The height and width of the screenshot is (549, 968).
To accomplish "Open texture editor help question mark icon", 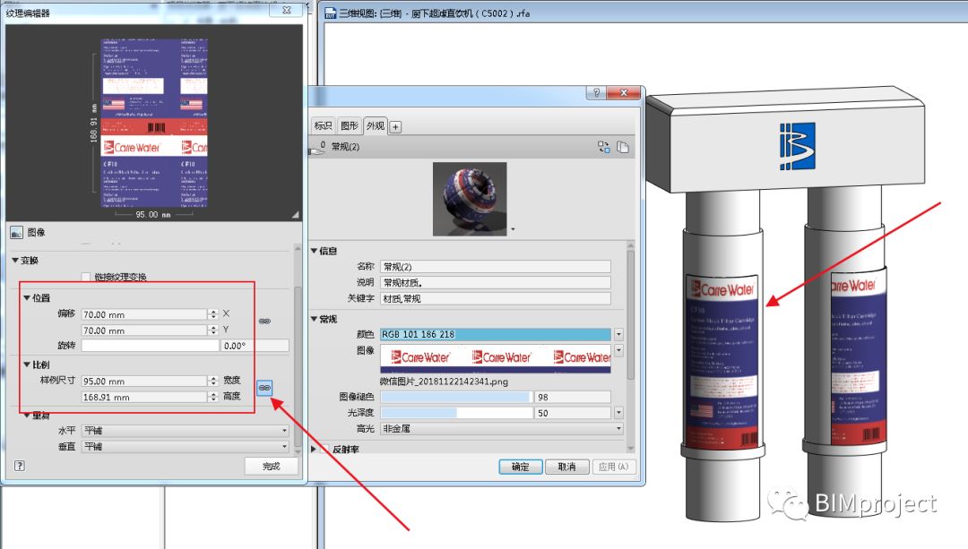I will [x=19, y=466].
